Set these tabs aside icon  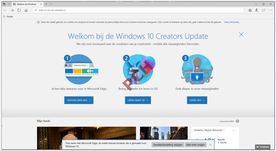[x=9, y=4]
